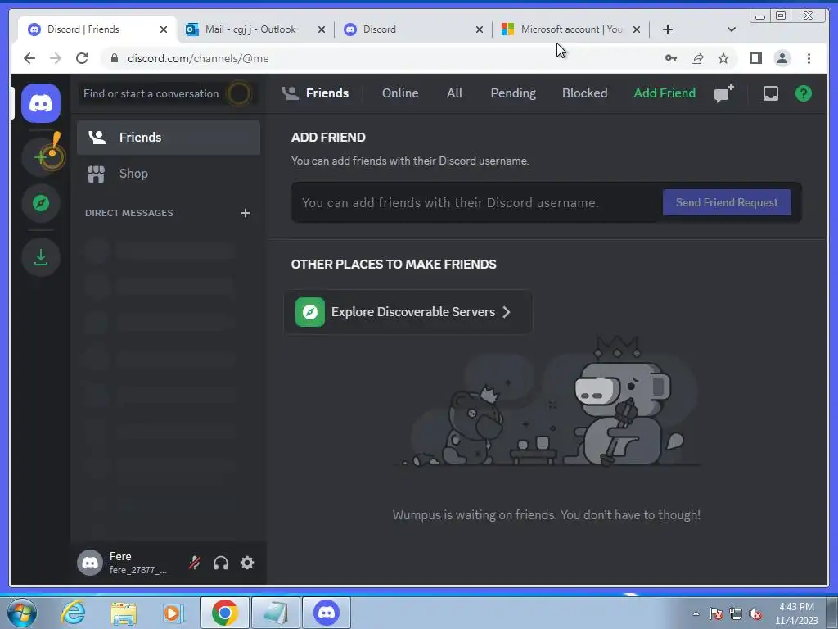
Task: Focus the Discord username input field
Action: pos(478,203)
